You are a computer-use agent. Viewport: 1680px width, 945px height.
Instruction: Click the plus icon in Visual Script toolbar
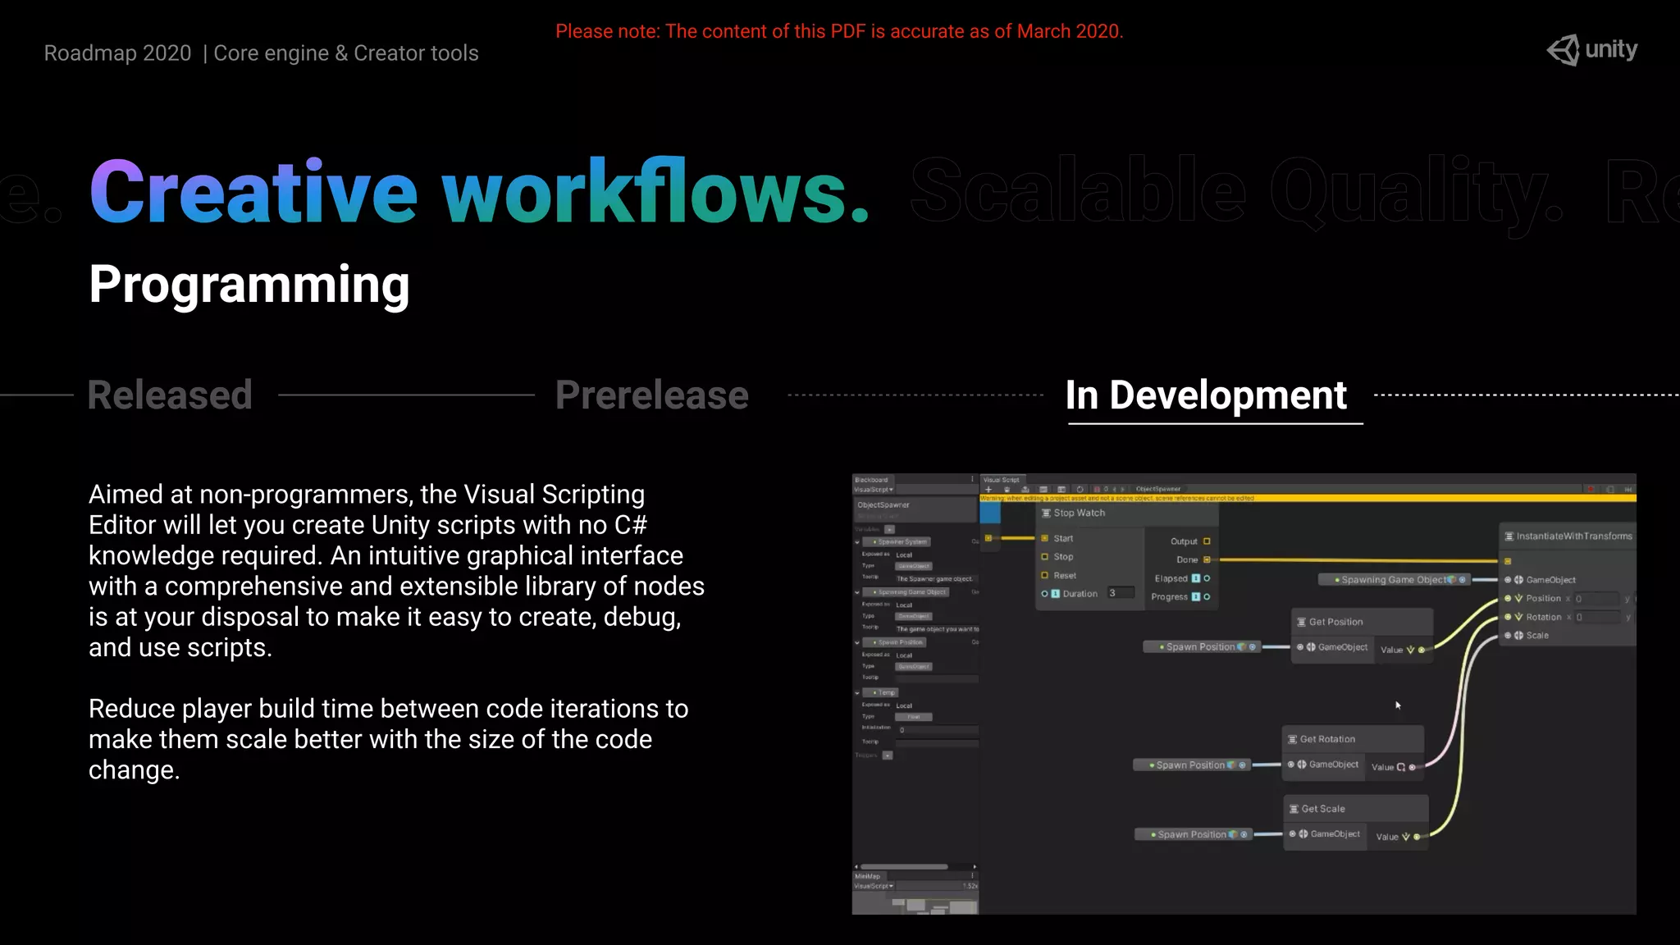click(x=988, y=489)
